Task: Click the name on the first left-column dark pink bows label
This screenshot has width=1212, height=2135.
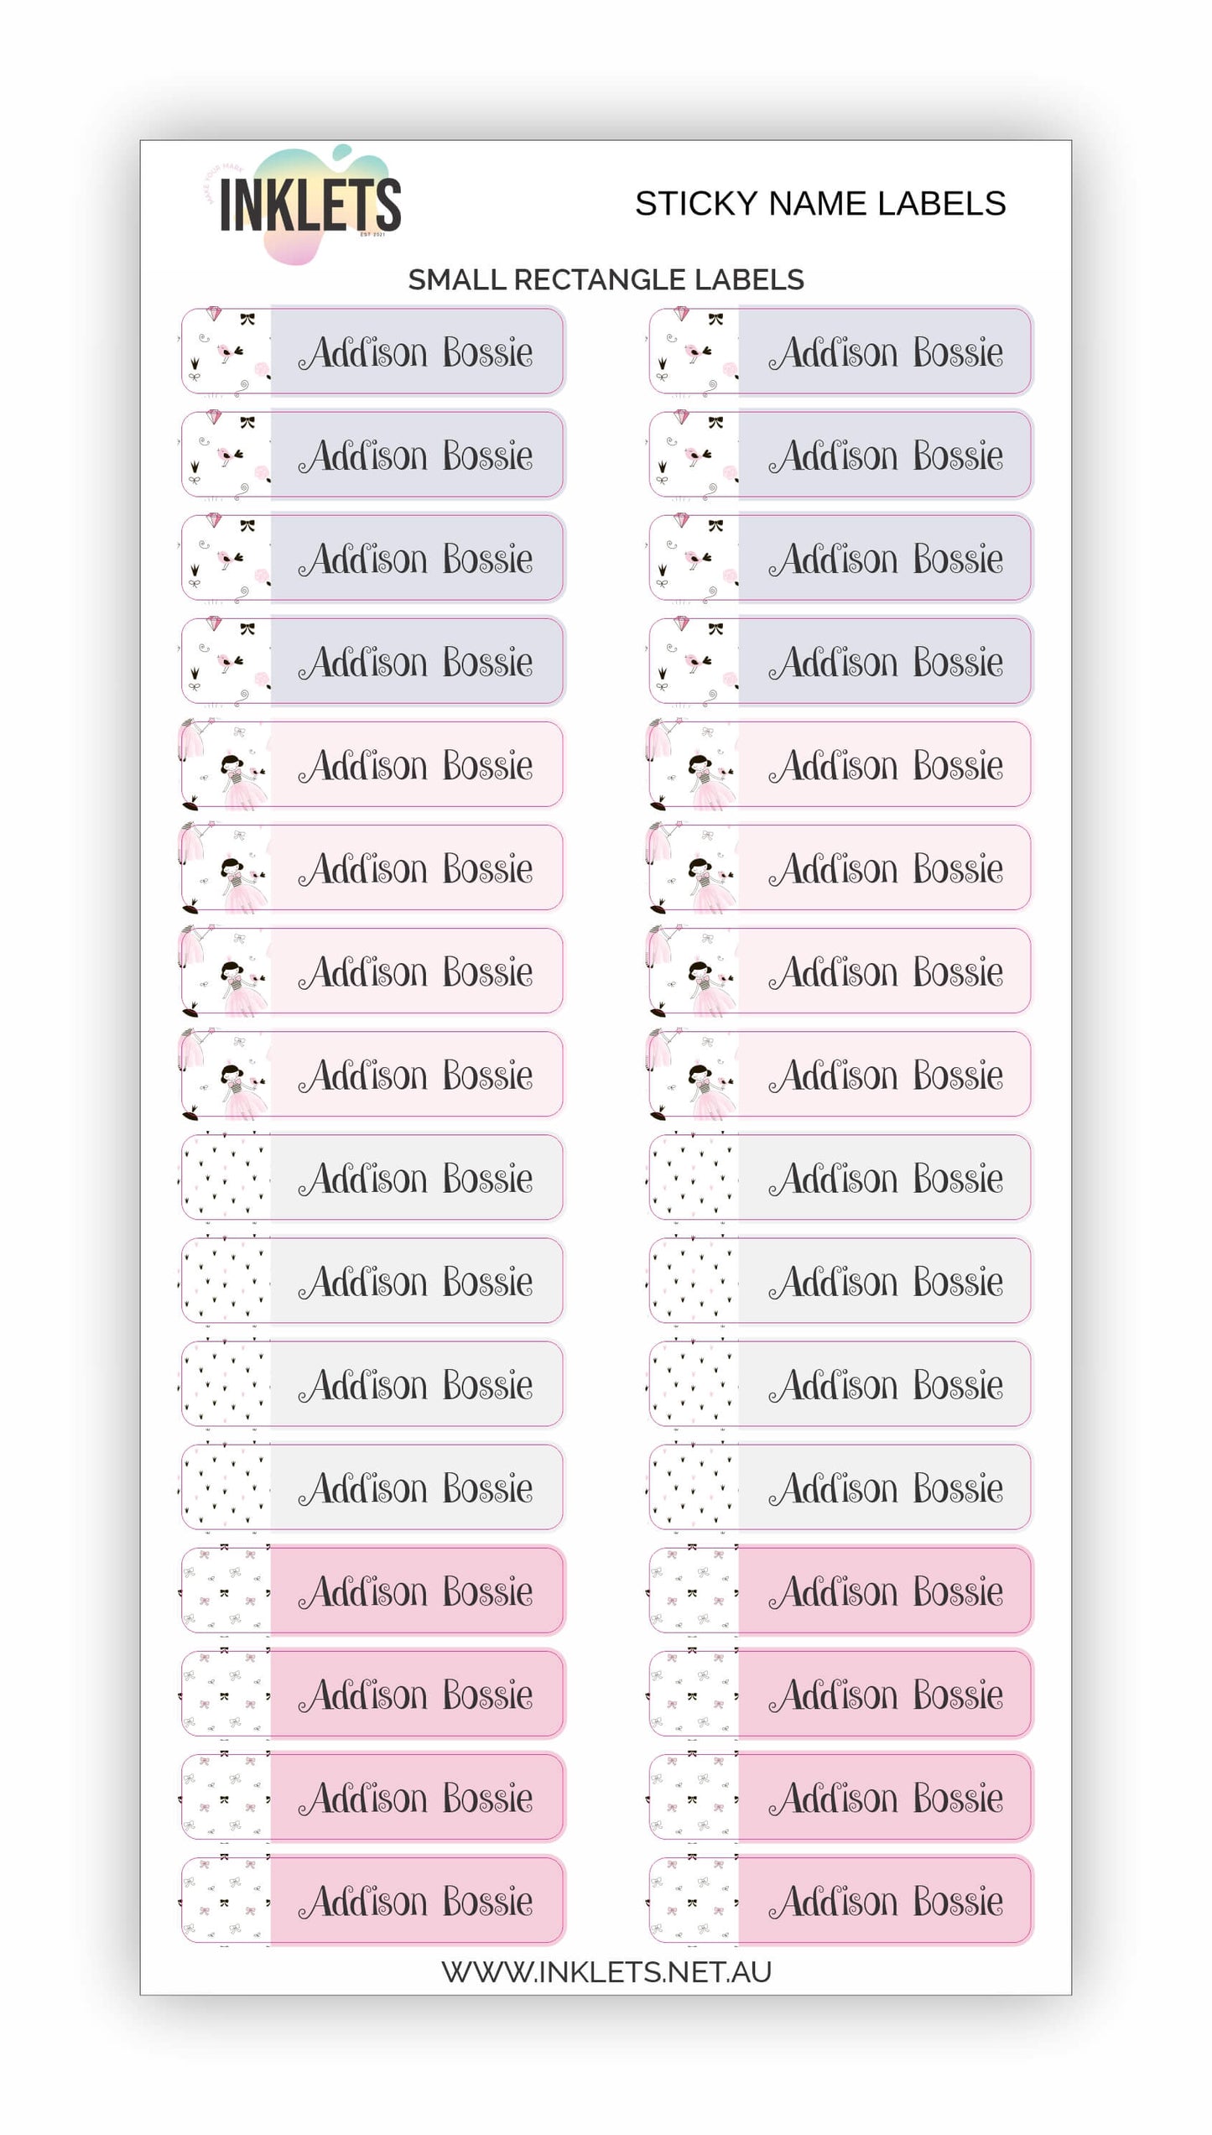Action: coord(416,1591)
